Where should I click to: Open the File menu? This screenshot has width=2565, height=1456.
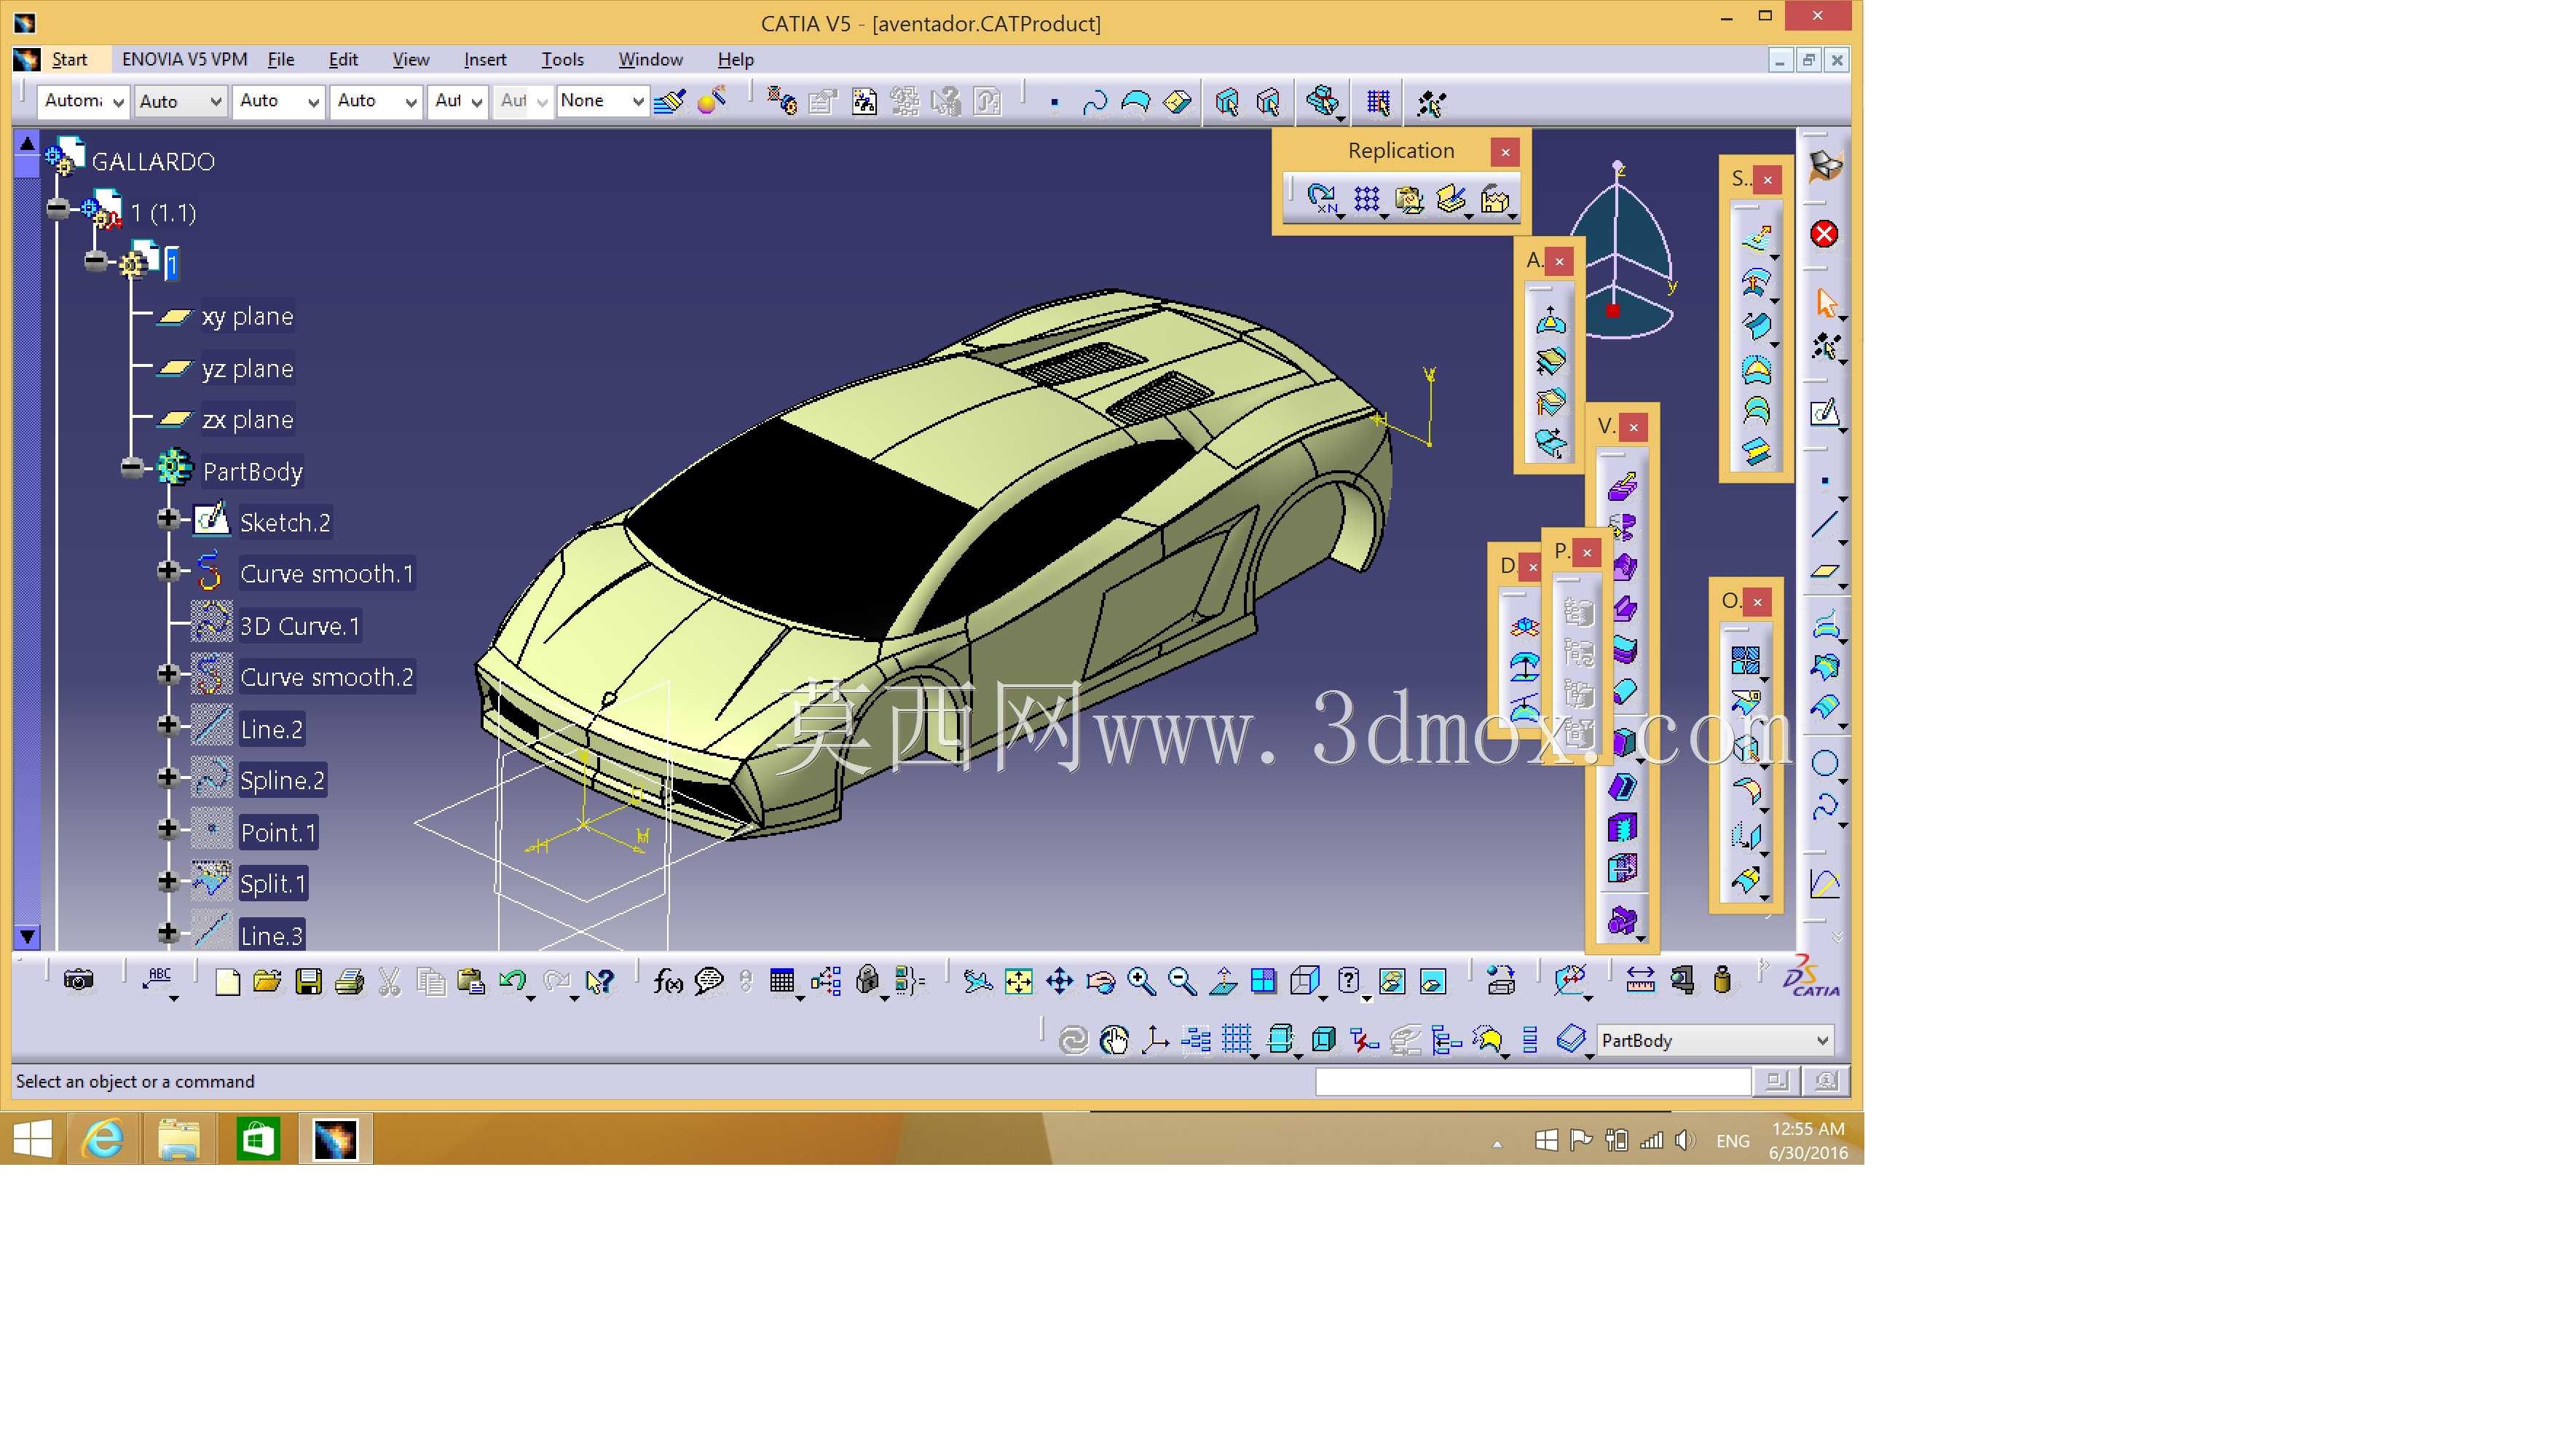(281, 60)
